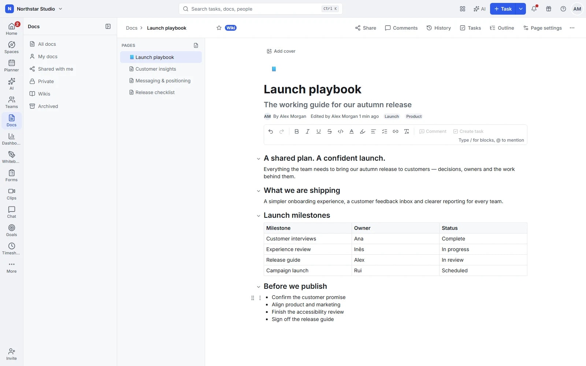
Task: Click Add cover
Action: [x=281, y=51]
